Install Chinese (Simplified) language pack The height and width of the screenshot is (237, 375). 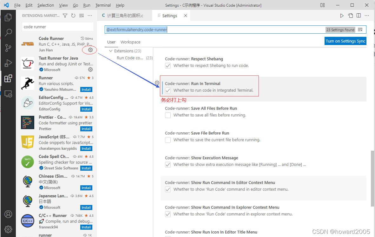86,188
